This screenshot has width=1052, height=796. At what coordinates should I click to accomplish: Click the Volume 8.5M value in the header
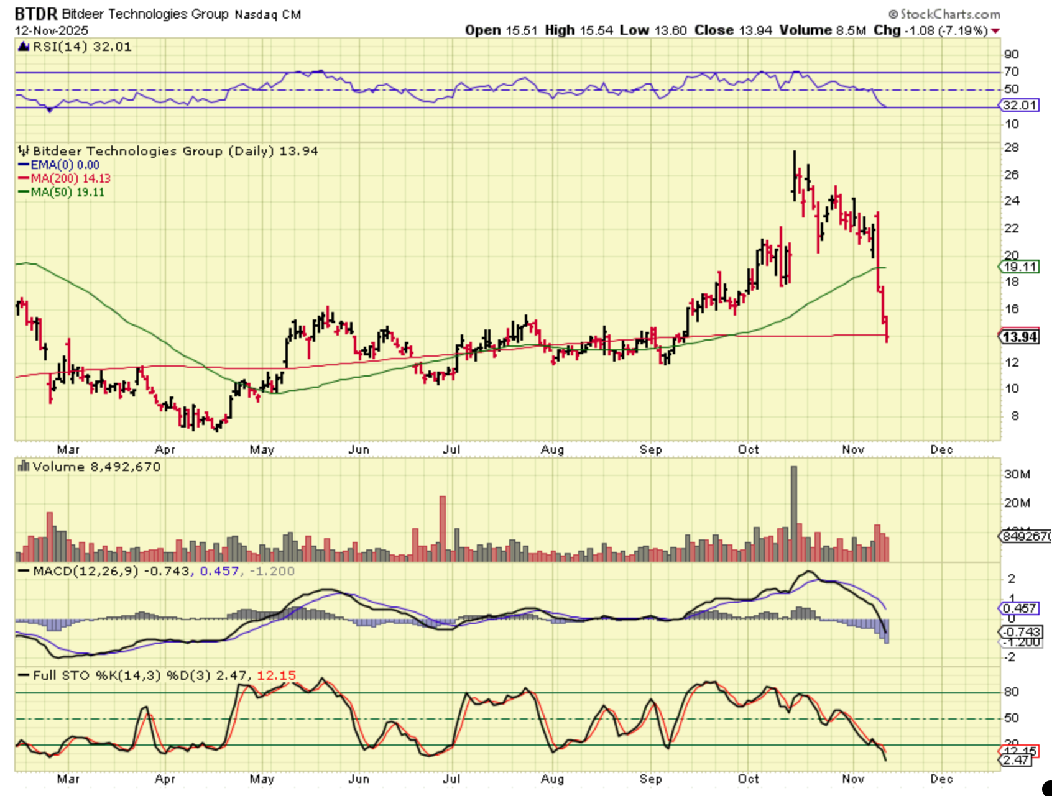(823, 30)
